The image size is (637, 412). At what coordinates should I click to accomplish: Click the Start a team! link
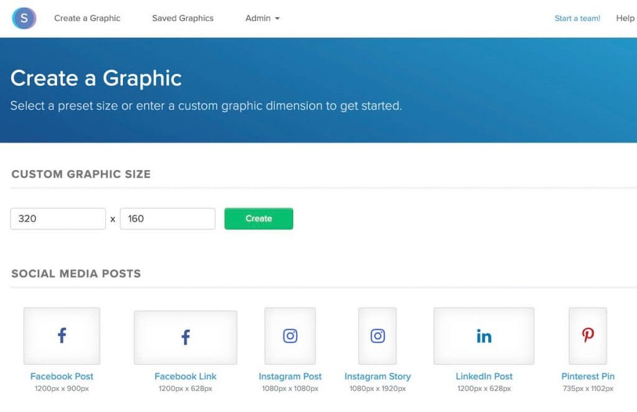577,18
